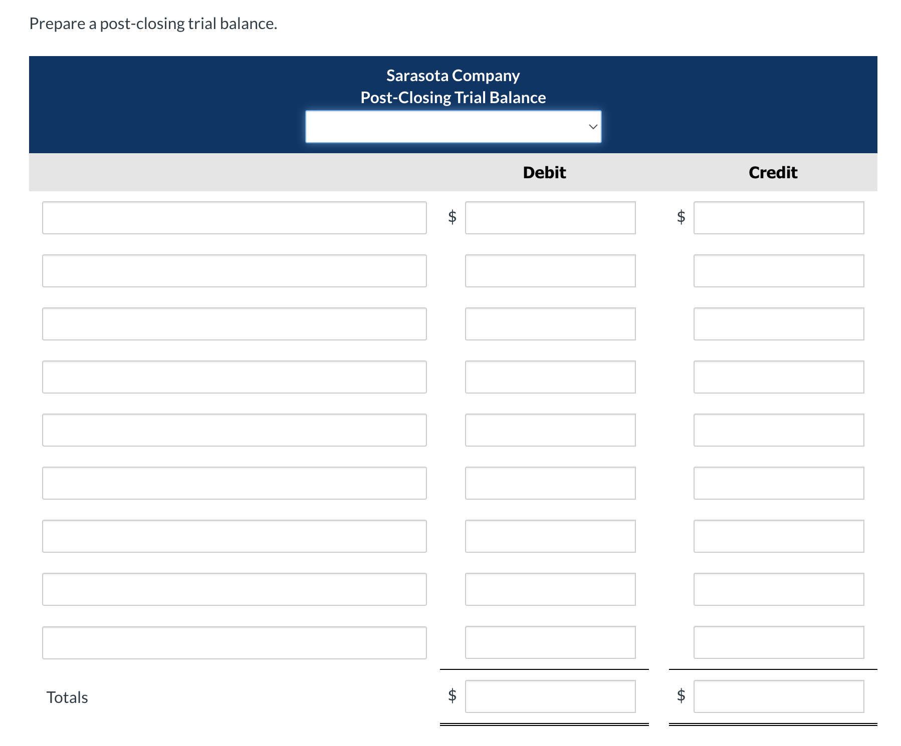Image resolution: width=901 pixels, height=746 pixels.
Task: Click the Totals Credit amount field
Action: [x=779, y=696]
